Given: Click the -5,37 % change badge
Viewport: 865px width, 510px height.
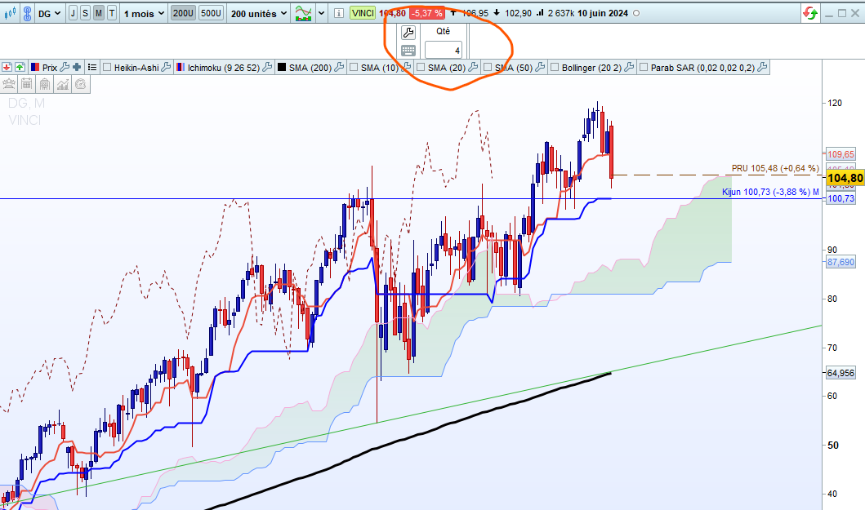Looking at the screenshot, I should coord(427,13).
